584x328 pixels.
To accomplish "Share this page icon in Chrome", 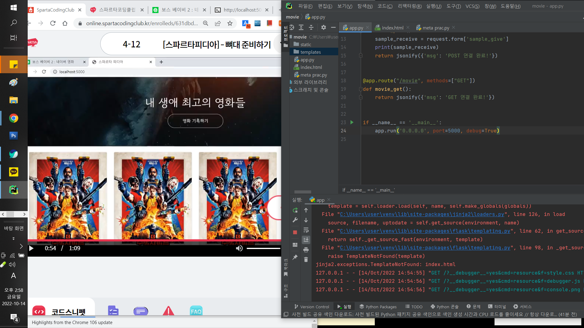I will point(218,23).
